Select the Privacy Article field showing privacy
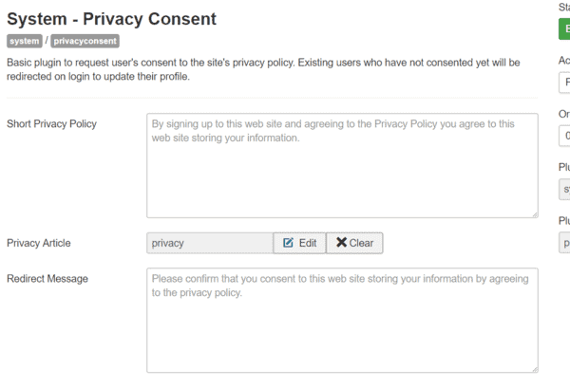The height and width of the screenshot is (388, 570). [210, 243]
